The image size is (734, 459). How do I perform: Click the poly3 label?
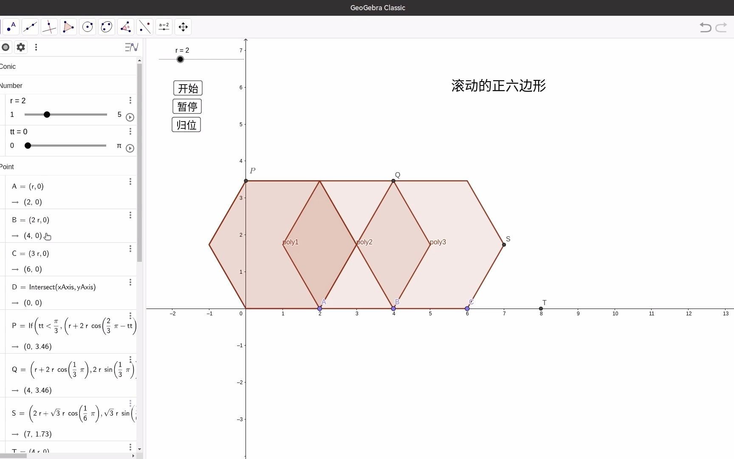(x=438, y=242)
